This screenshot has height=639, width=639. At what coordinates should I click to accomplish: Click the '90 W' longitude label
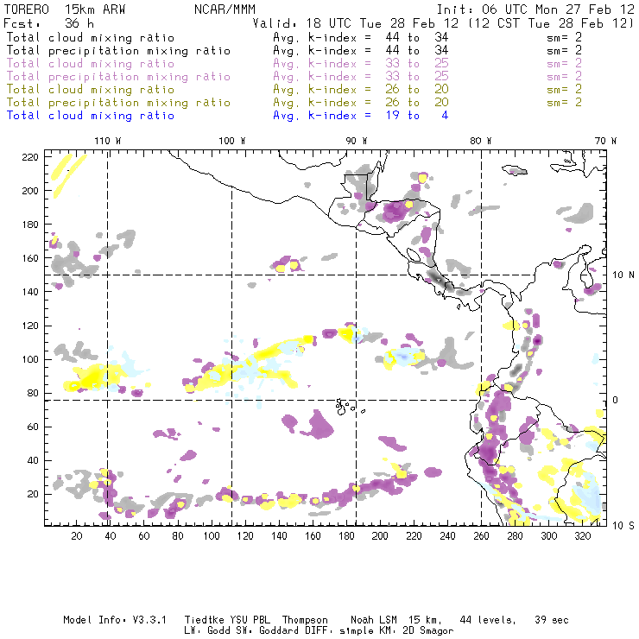(357, 141)
